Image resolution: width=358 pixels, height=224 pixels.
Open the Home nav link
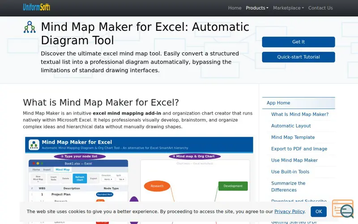coord(234,8)
